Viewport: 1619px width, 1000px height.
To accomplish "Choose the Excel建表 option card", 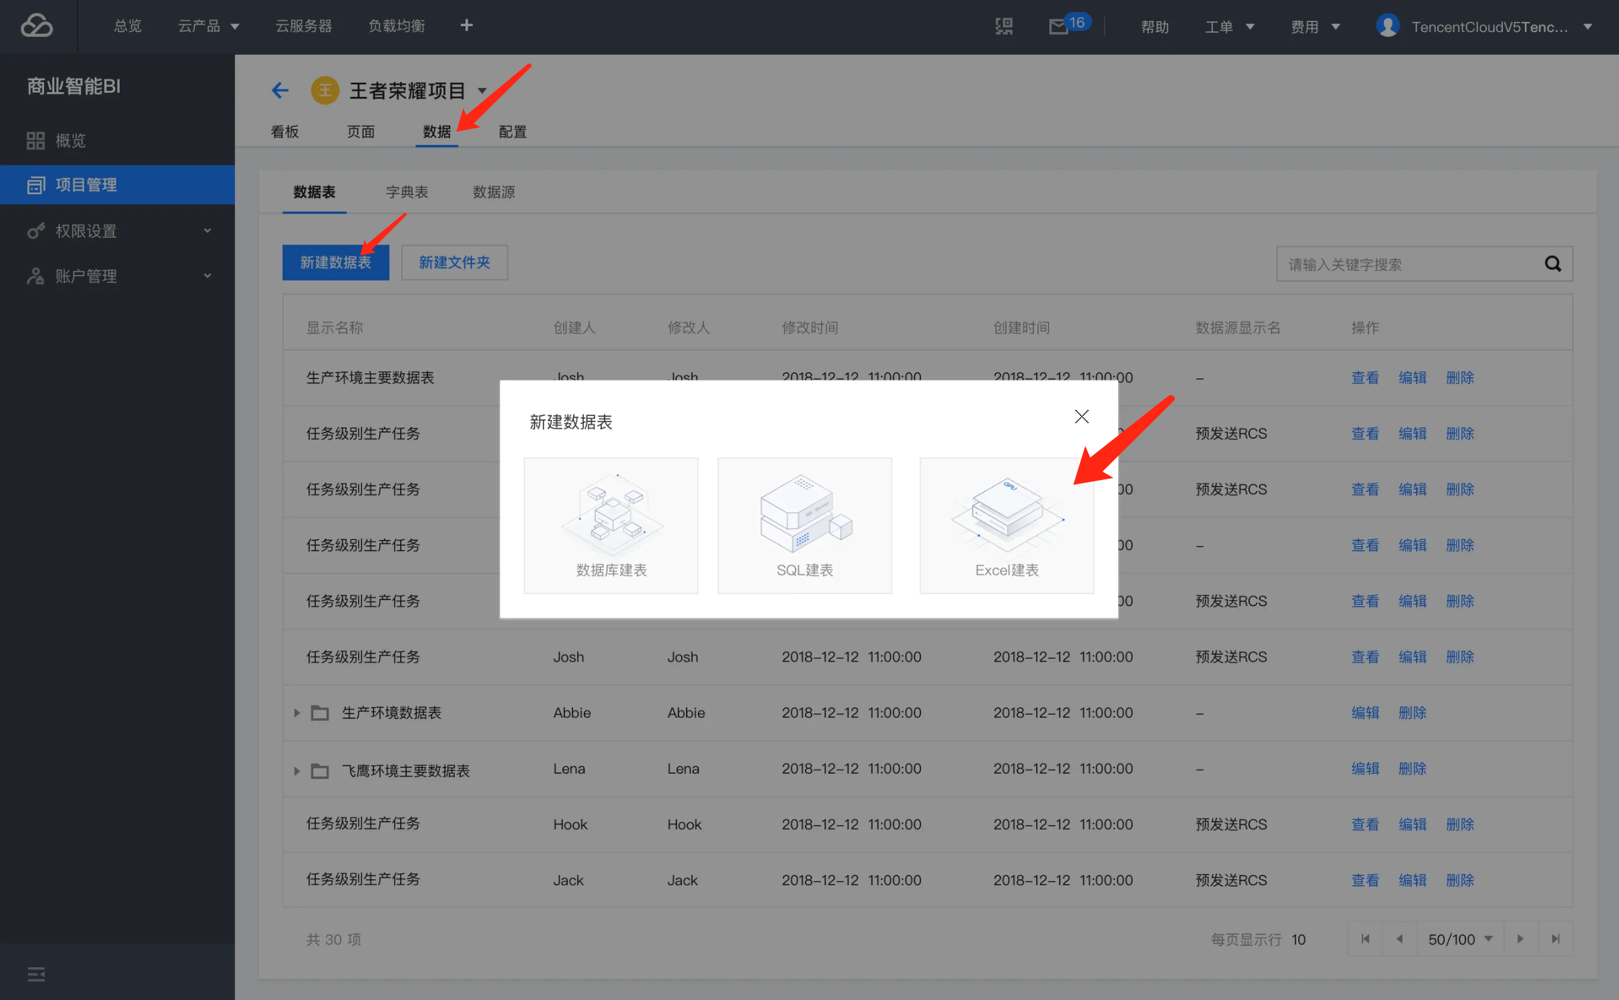I will click(1006, 525).
